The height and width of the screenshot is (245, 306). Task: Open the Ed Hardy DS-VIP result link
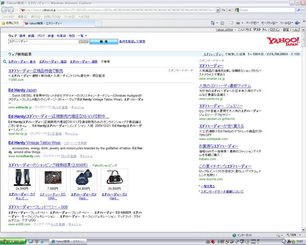click(59, 117)
